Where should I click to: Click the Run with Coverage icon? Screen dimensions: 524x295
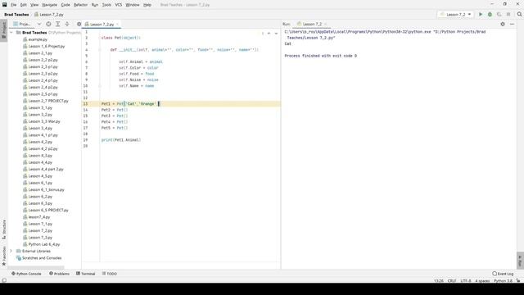tap(499, 15)
